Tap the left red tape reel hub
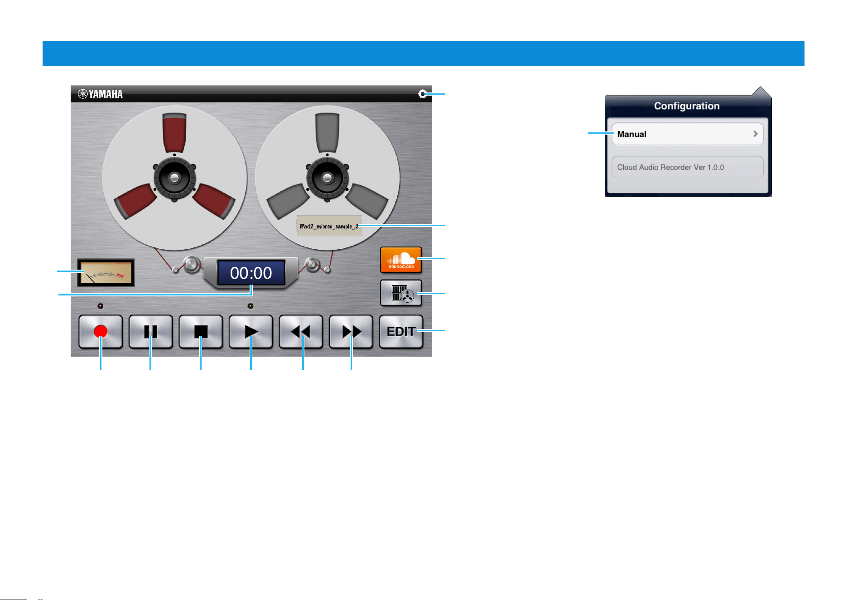 (174, 178)
